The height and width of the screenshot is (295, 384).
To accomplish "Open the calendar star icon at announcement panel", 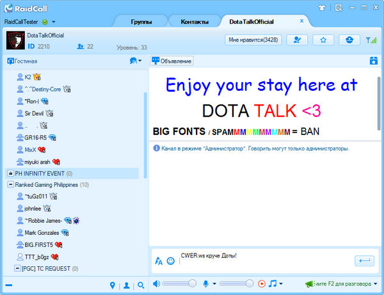I will (374, 61).
